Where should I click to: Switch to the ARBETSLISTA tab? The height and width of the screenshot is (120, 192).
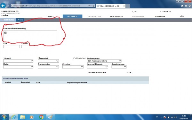(x=116, y=16)
